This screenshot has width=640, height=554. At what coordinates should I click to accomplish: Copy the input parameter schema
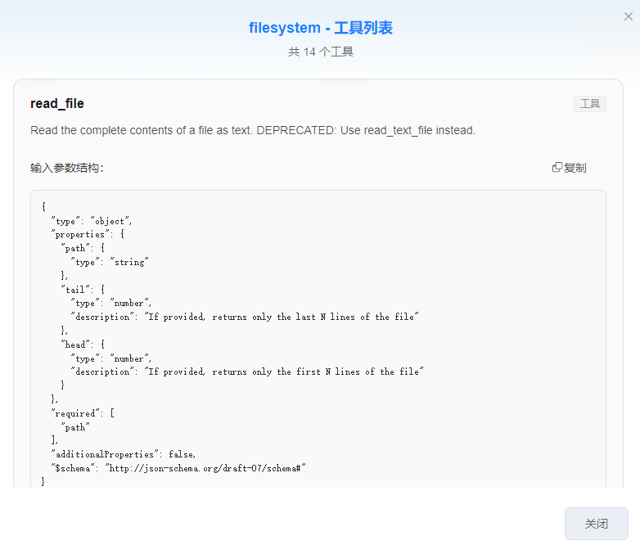pos(570,168)
